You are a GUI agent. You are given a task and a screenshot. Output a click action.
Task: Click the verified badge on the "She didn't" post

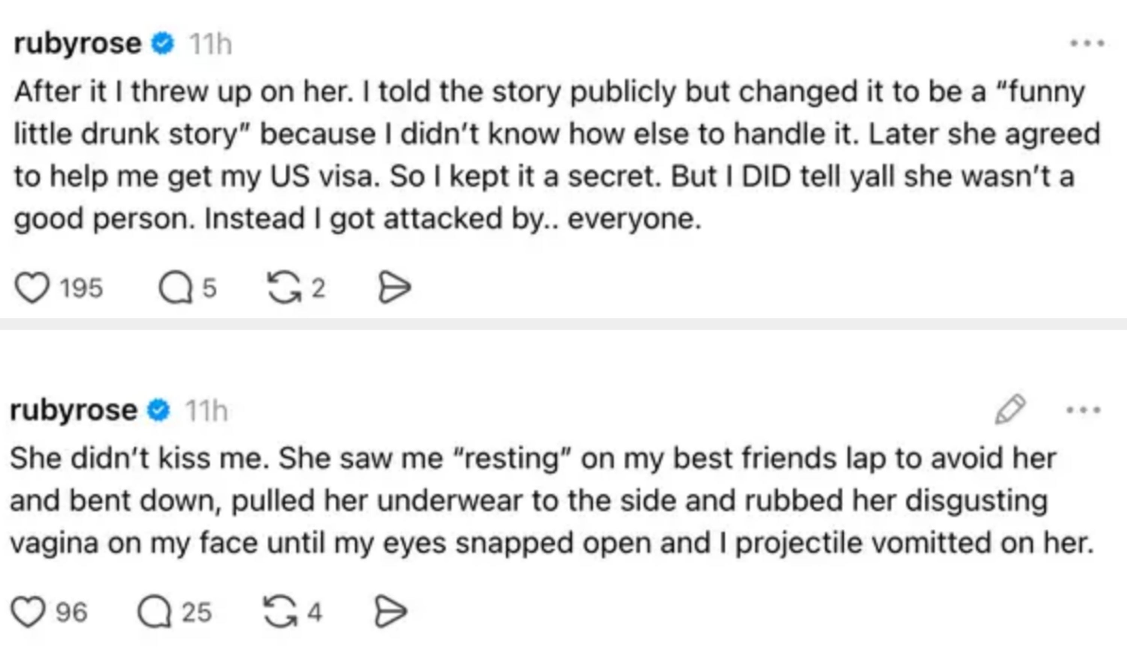point(159,410)
